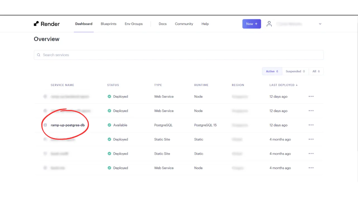Open the ellipsis menu for ramp-up-postgres-db
This screenshot has width=358, height=201.
[311, 125]
